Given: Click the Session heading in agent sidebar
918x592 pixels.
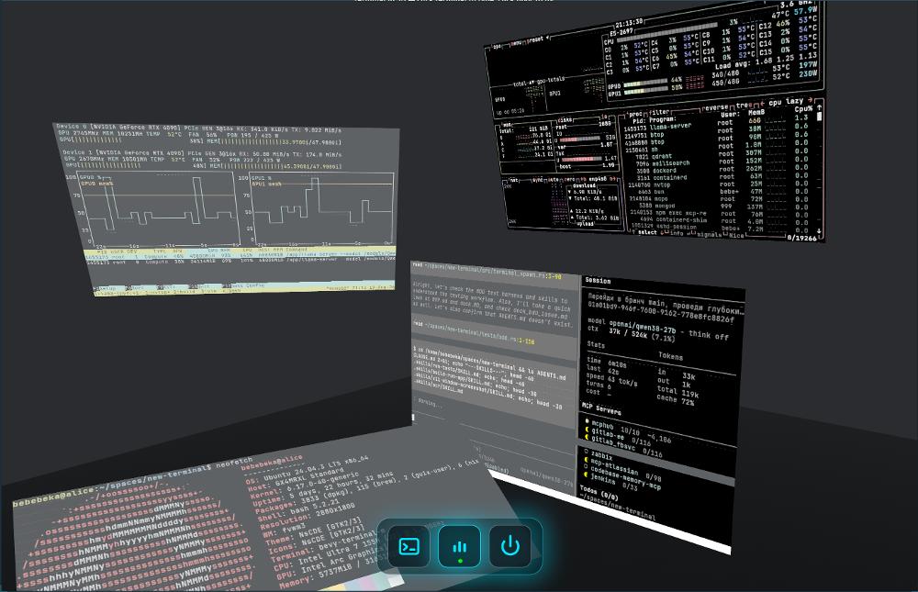Looking at the screenshot, I should (x=598, y=281).
